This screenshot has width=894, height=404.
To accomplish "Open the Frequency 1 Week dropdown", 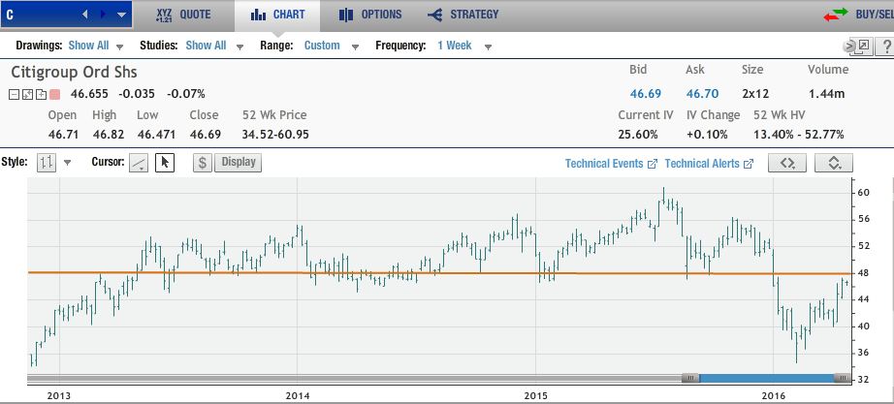I will pos(464,46).
